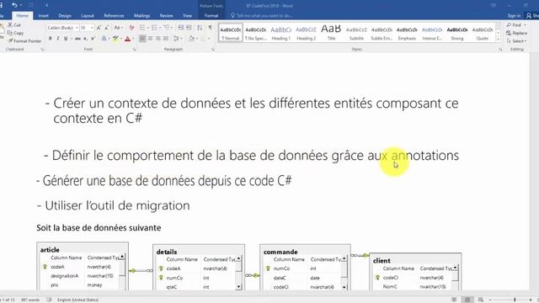This screenshot has height=303, width=539.
Task: Align text right
Action: click(158, 39)
